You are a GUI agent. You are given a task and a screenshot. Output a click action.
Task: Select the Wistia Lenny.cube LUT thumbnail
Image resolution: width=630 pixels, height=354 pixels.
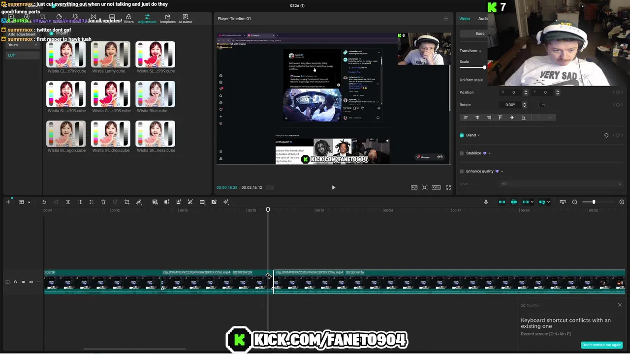tap(110, 55)
